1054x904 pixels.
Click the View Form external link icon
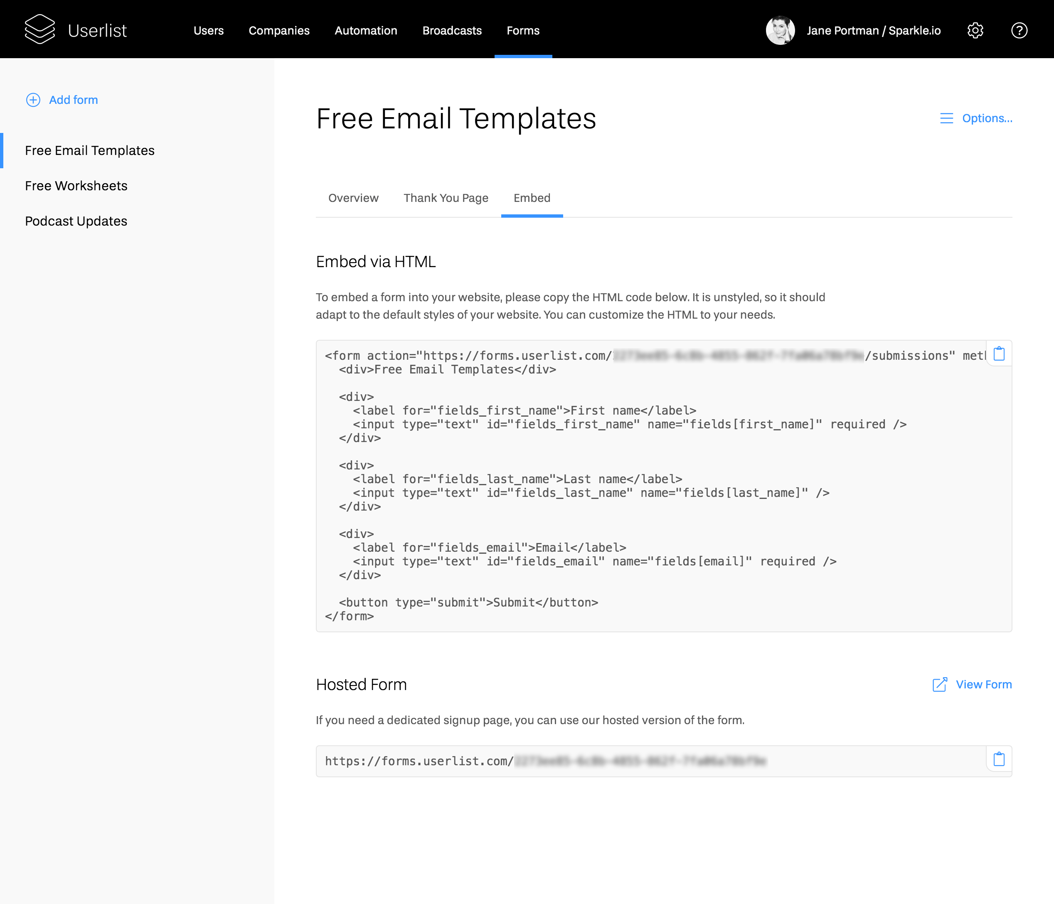(940, 684)
